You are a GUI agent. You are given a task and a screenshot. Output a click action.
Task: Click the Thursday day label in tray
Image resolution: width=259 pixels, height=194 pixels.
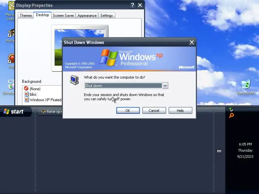[245, 150]
